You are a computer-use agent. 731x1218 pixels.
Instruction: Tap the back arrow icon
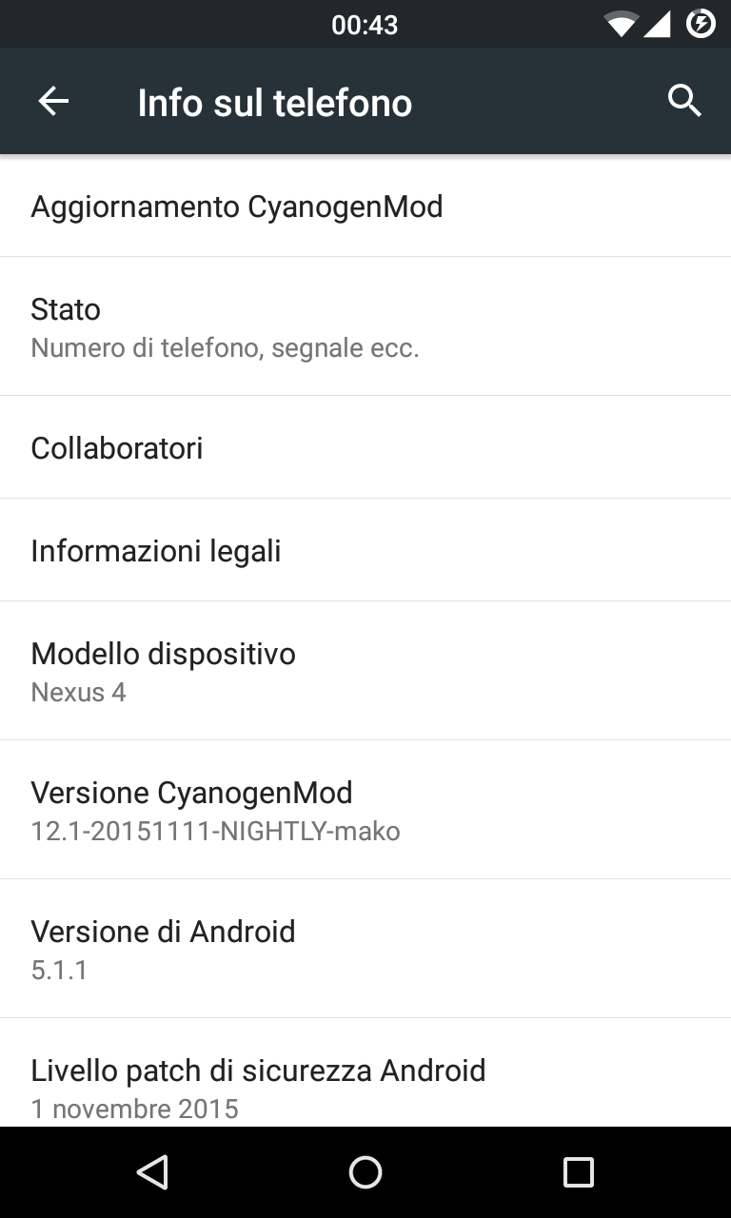pyautogui.click(x=53, y=102)
